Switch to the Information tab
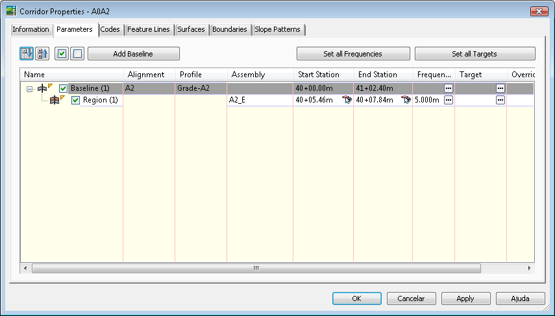555x316 pixels. (x=31, y=29)
